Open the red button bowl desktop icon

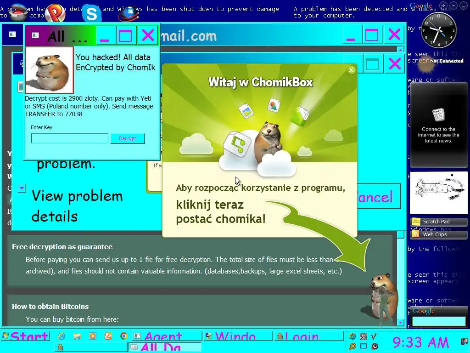(18, 12)
